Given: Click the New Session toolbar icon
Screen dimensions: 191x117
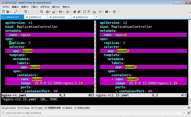Looking at the screenshot, I should coord(3,12).
